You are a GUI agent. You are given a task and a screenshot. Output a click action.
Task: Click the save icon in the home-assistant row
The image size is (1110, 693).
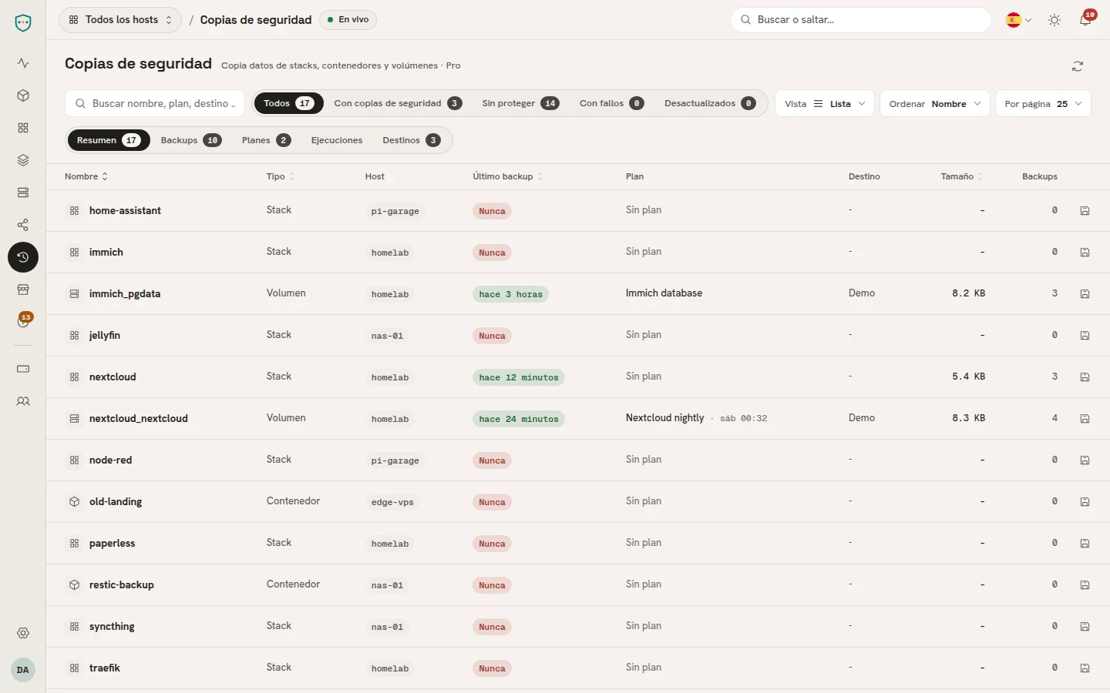pos(1085,211)
